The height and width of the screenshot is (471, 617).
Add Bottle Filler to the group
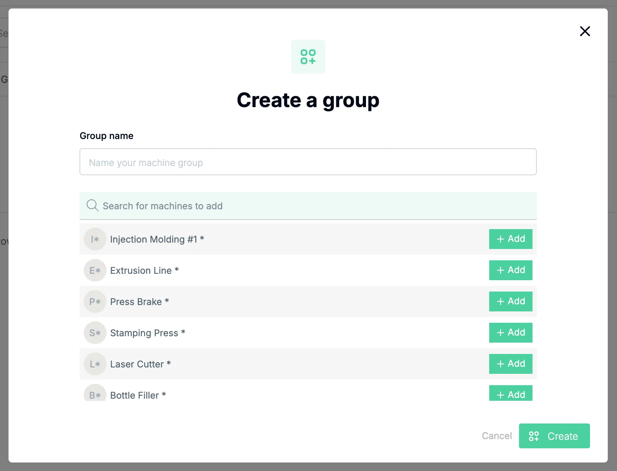point(510,393)
